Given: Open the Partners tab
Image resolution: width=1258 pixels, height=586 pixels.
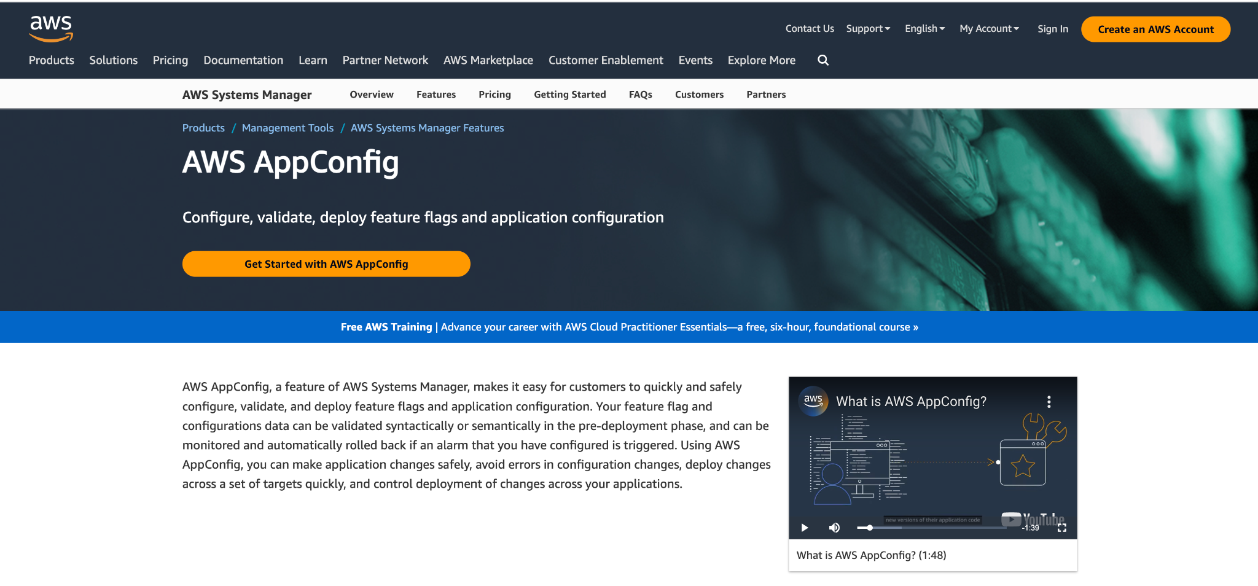Looking at the screenshot, I should [767, 95].
